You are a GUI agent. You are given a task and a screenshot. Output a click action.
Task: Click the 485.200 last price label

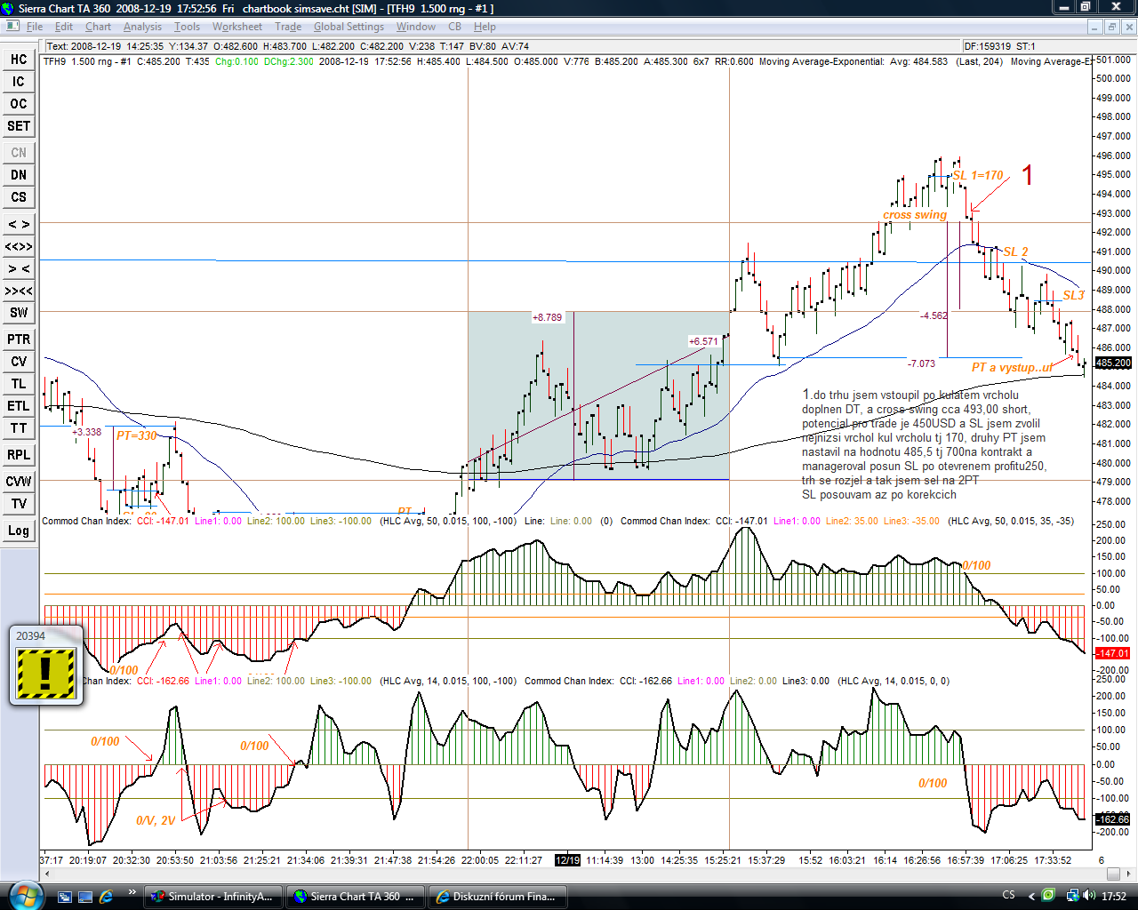click(x=1113, y=363)
